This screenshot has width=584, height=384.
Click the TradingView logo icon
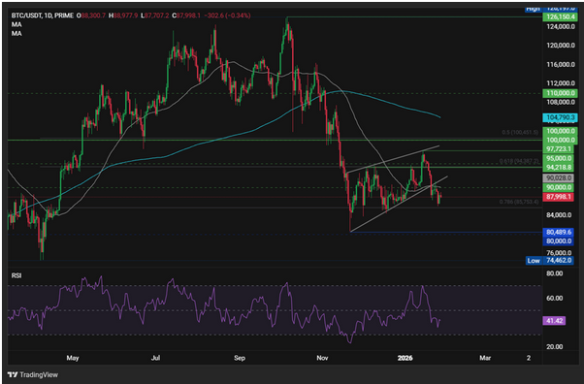tap(13, 374)
